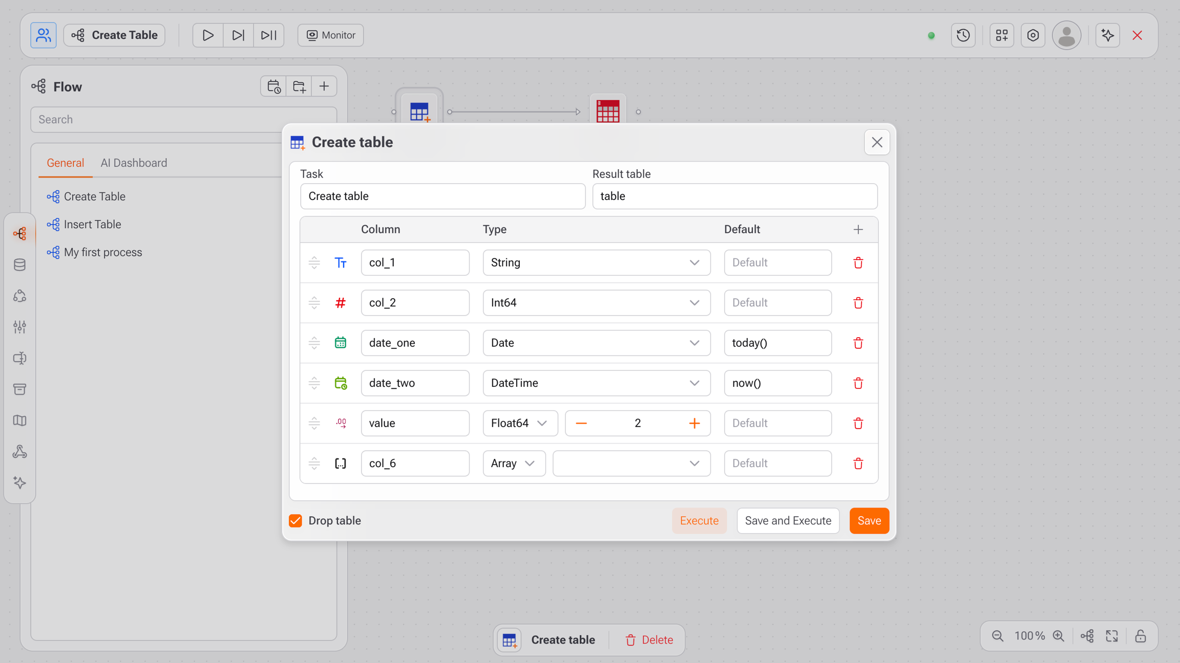Viewport: 1180px width, 663px height.
Task: Click the zoom out magnifier icon
Action: click(x=997, y=636)
